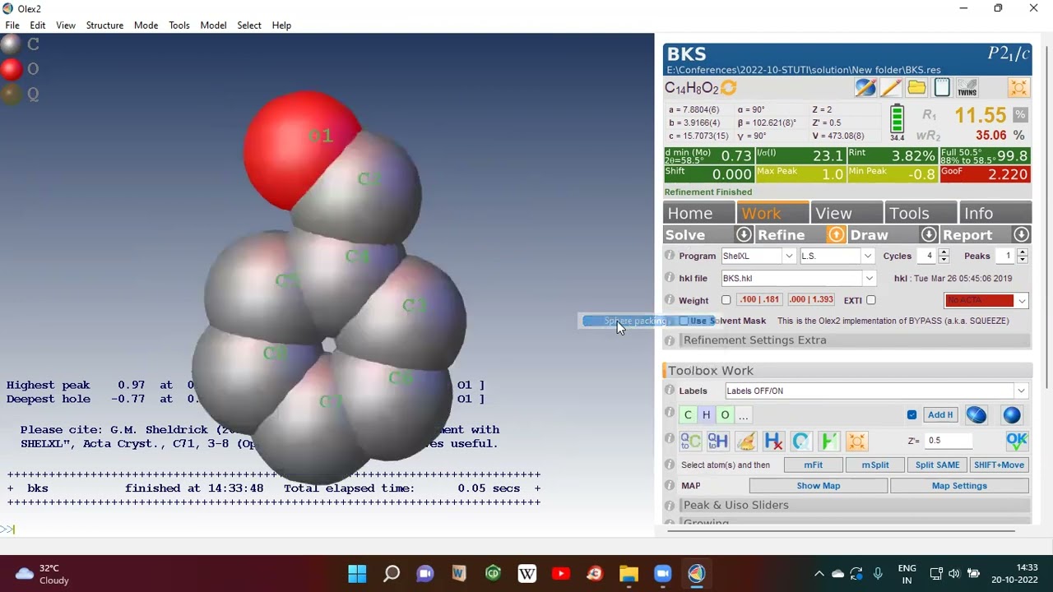1053x592 pixels.
Task: Toggle the Q peaks display icon
Action: click(800, 442)
